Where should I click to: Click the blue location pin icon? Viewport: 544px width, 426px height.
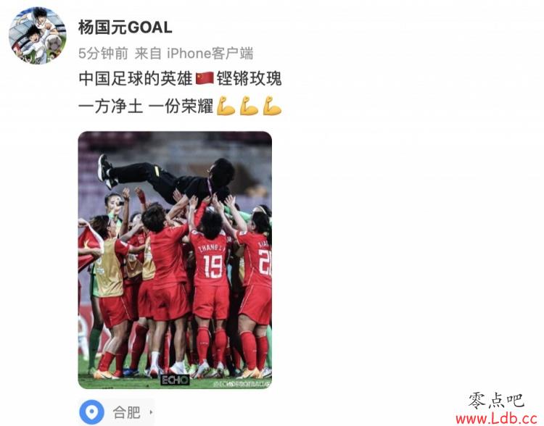(x=91, y=412)
